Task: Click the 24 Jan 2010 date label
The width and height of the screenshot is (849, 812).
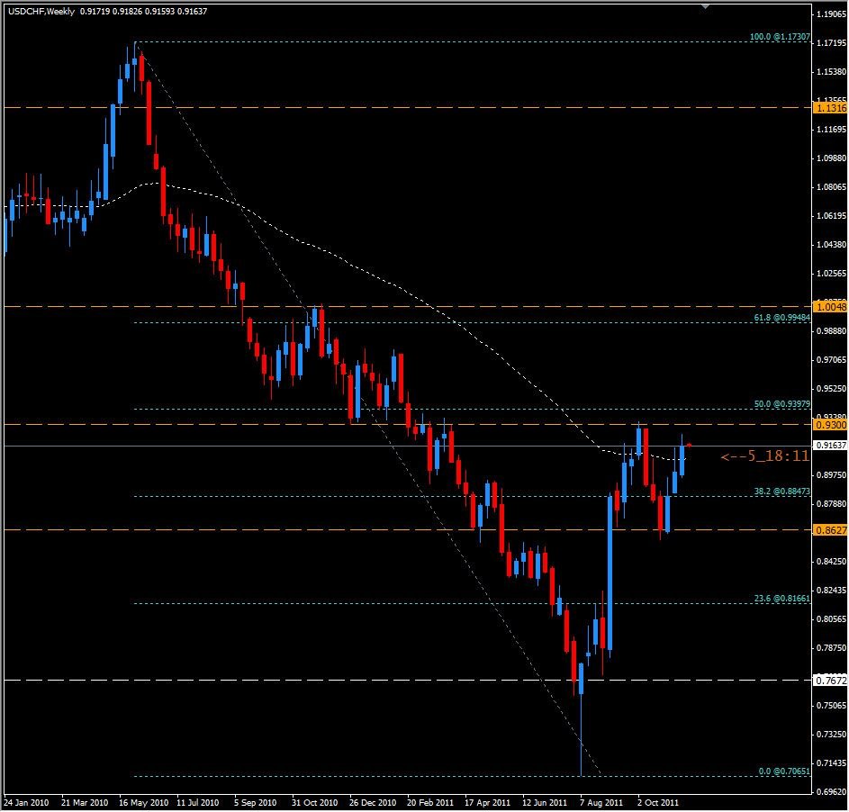Action: (x=27, y=800)
